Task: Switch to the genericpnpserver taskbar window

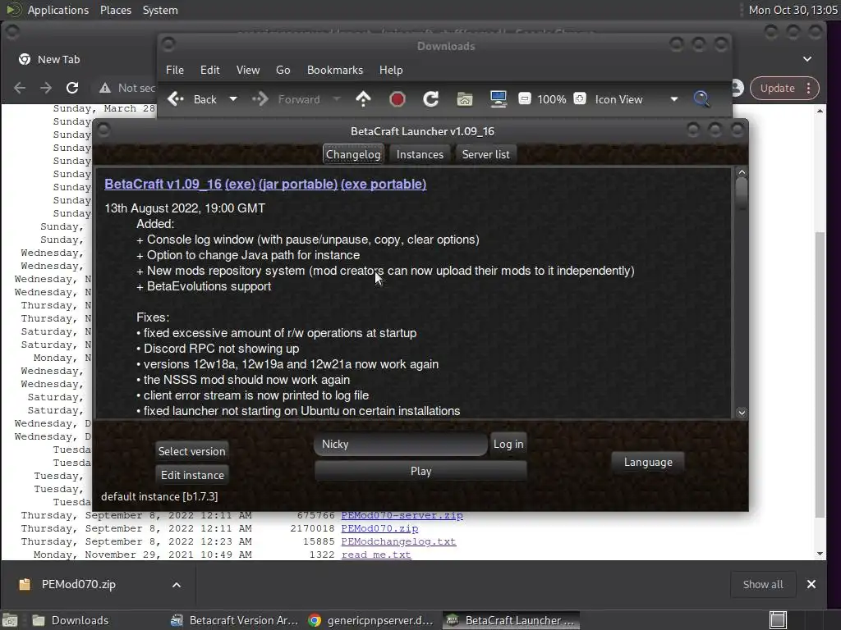Action: 372,620
